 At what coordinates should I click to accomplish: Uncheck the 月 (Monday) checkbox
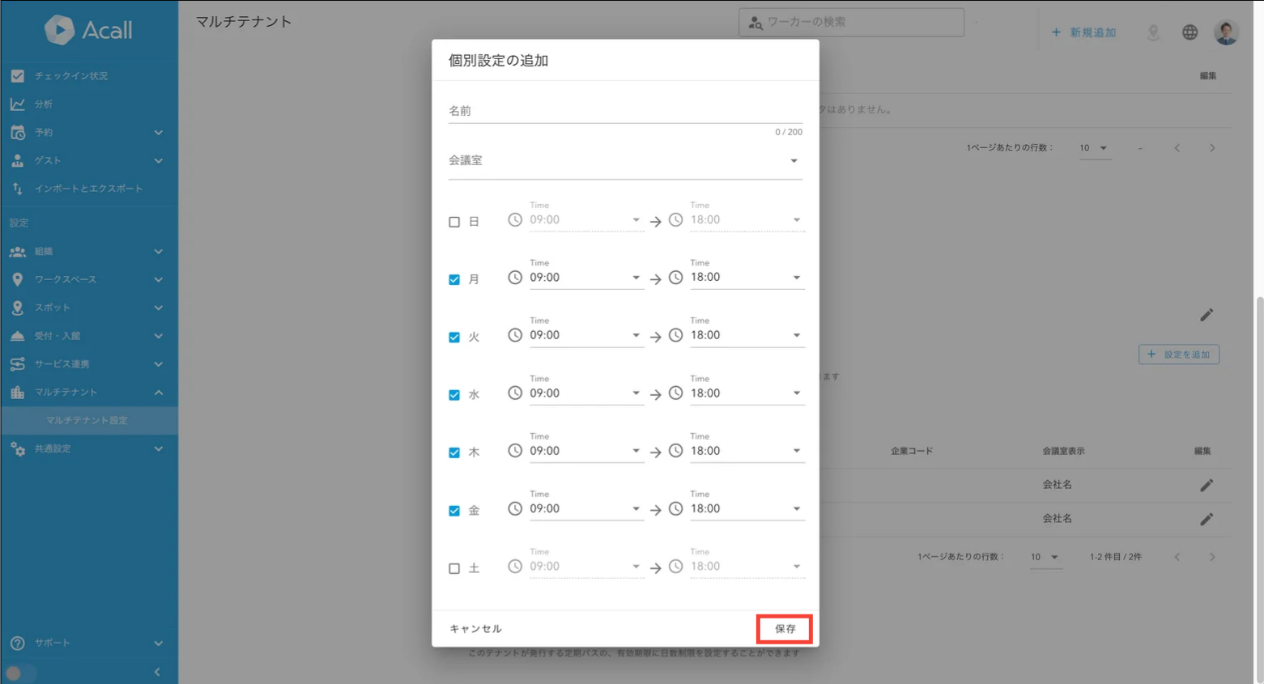click(454, 279)
